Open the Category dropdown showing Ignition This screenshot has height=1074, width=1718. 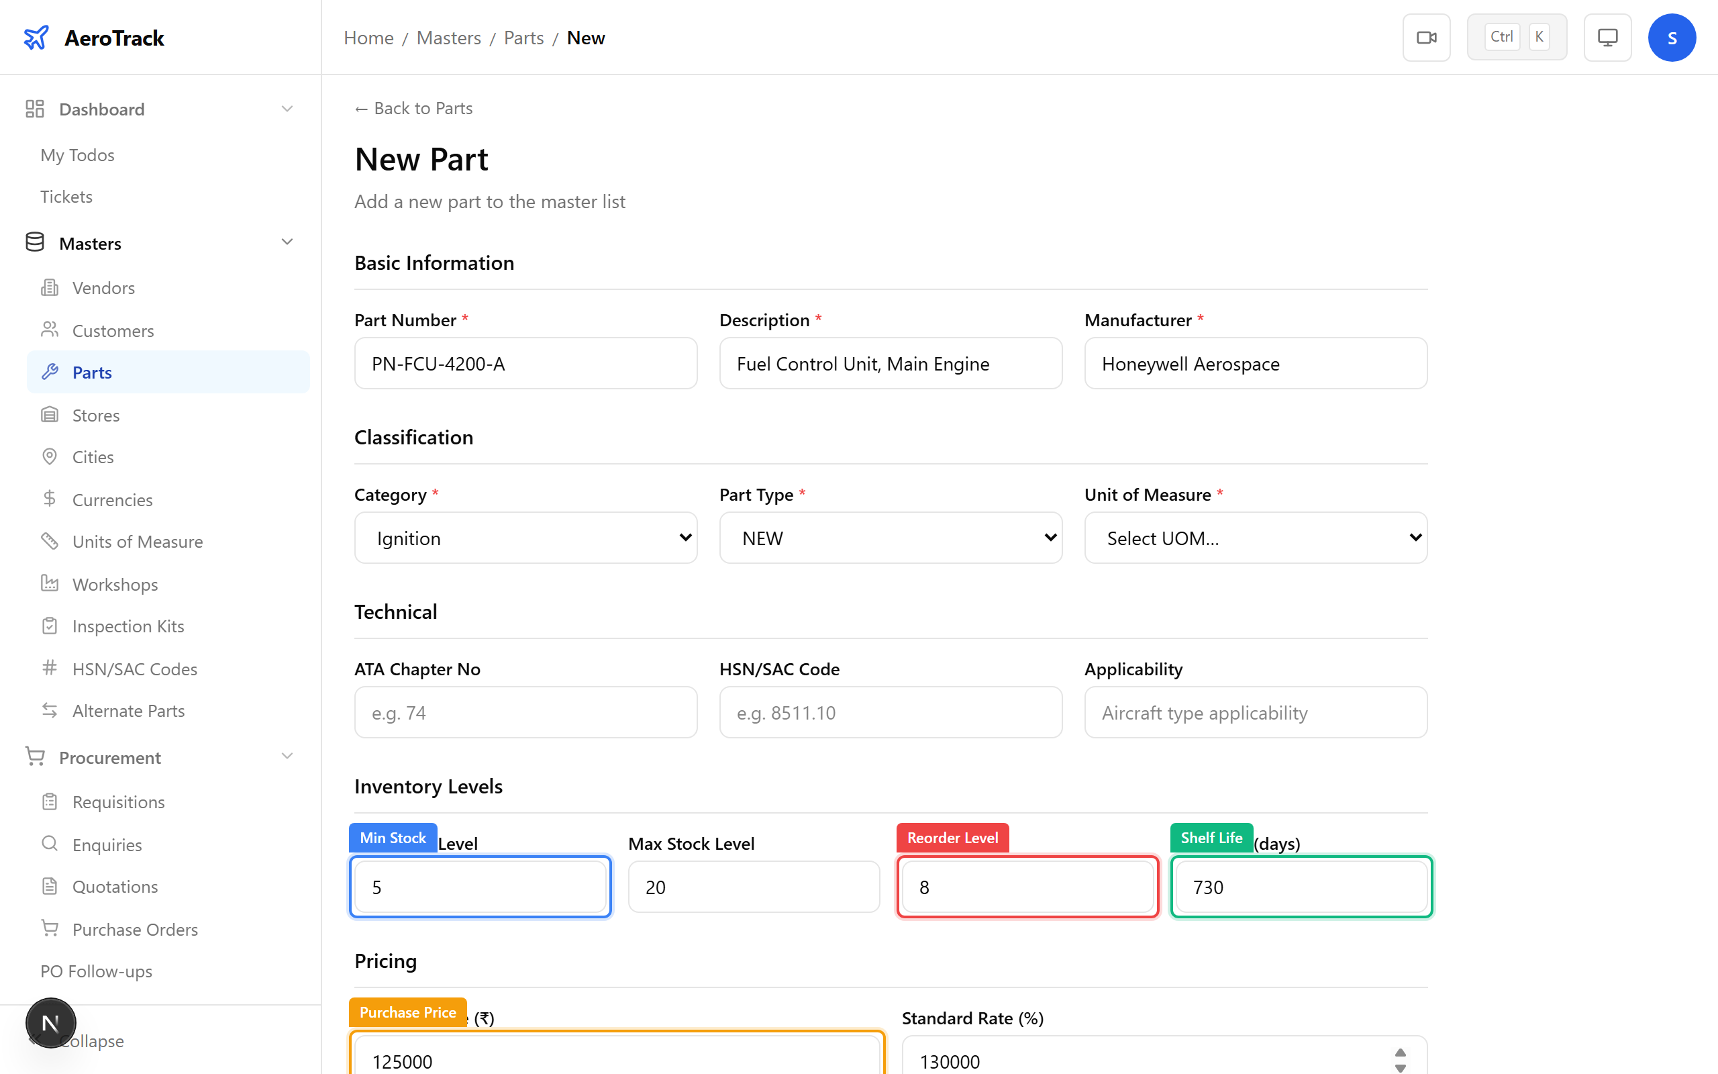525,538
